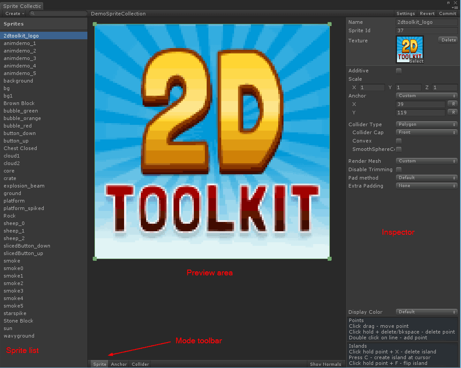Click the Commit button

pyautogui.click(x=447, y=14)
